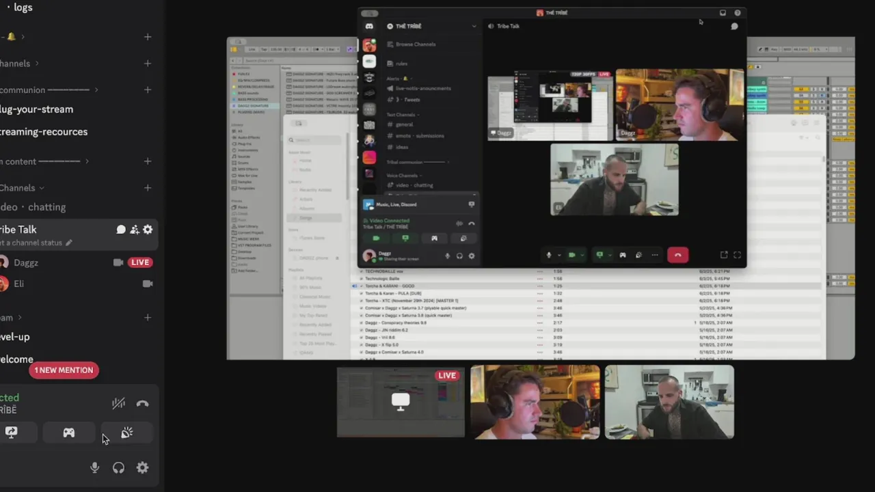Image resolution: width=875 pixels, height=492 pixels.
Task: Open camera options arrow in streamed call bar
Action: pos(582,255)
